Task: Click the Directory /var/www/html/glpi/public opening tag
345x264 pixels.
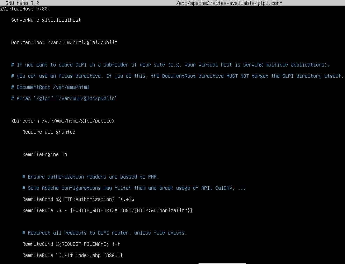Action: tap(63, 121)
